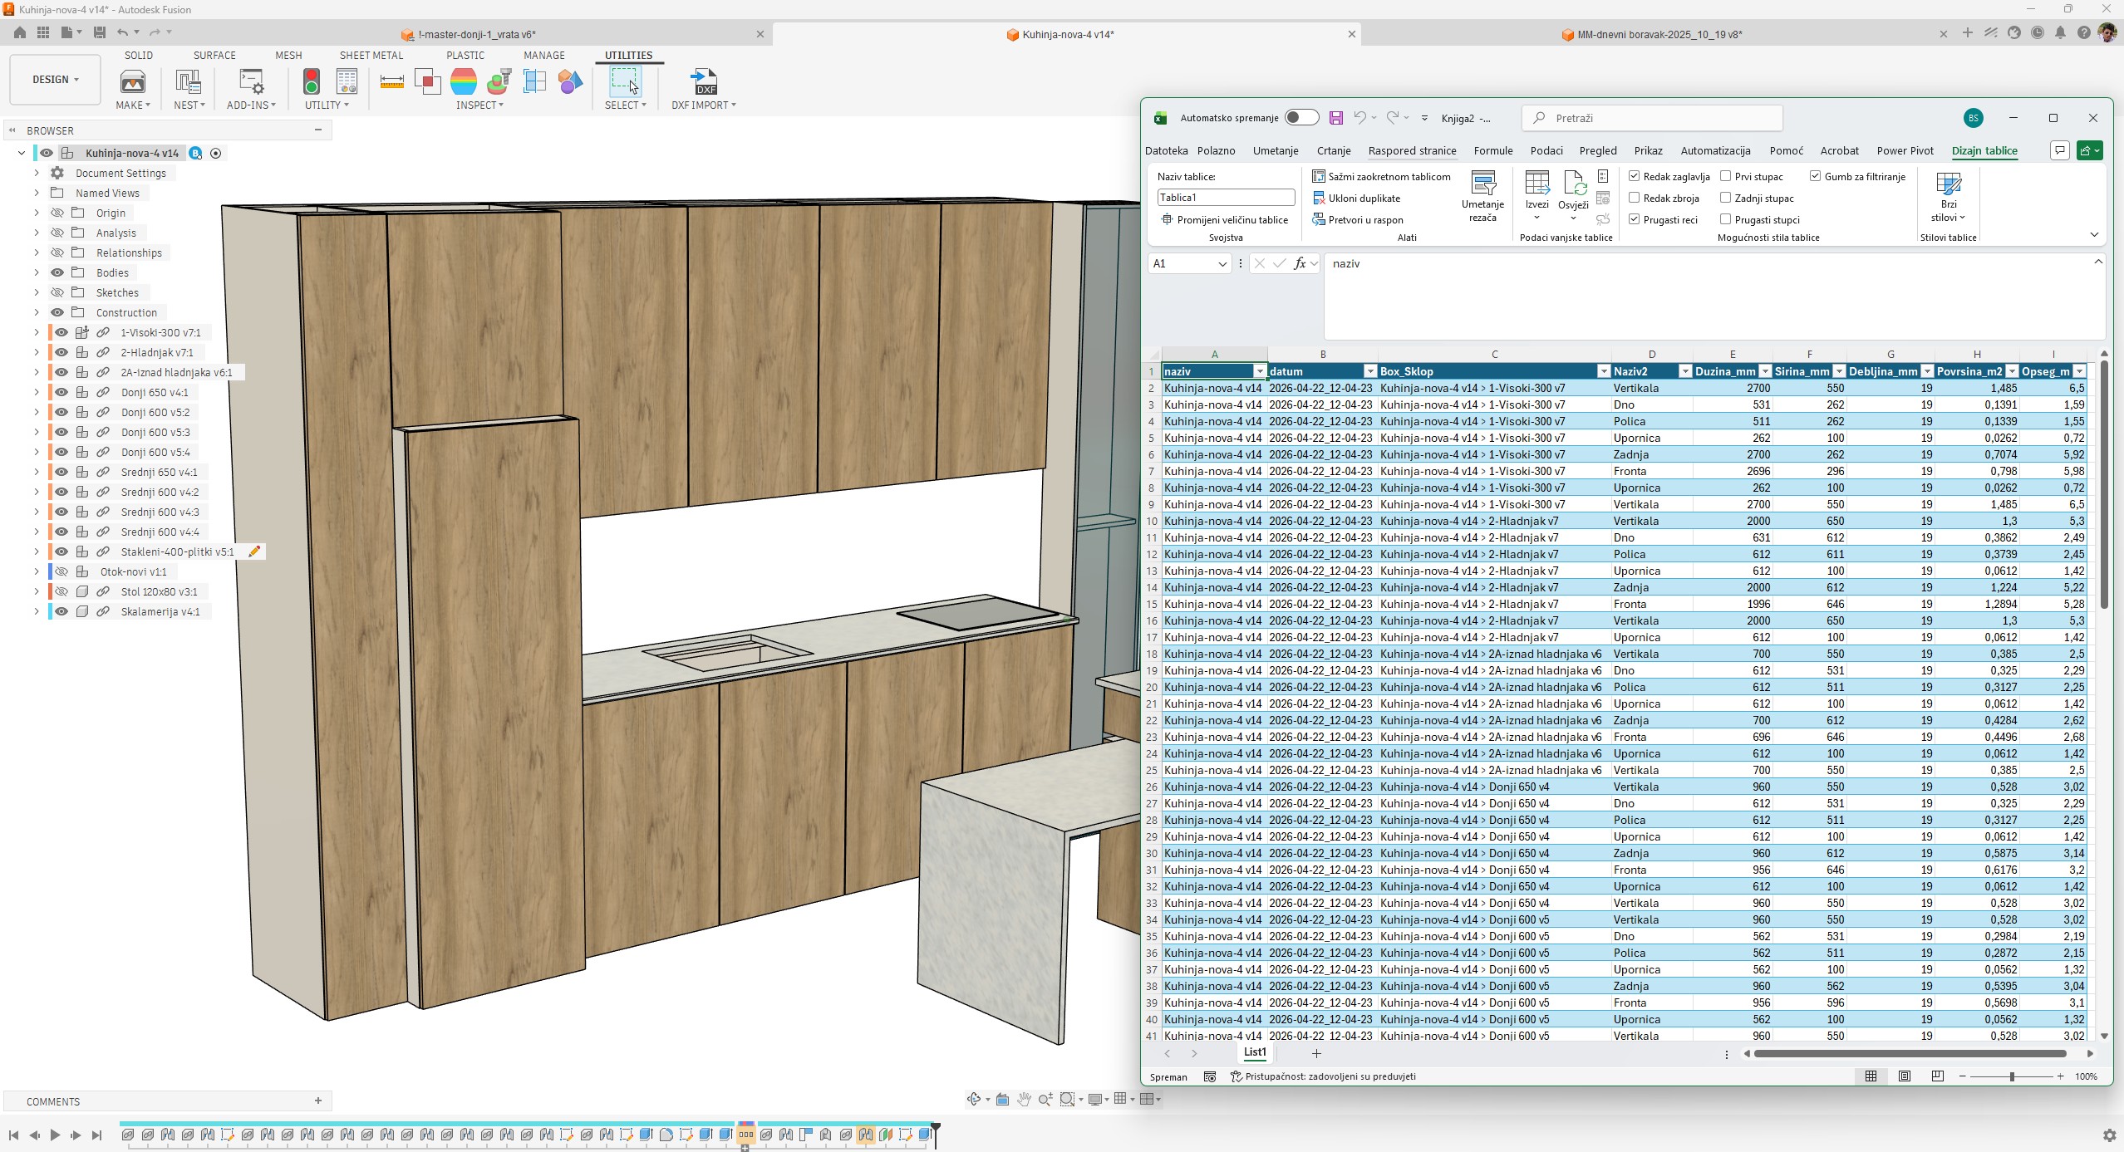Screen dimensions: 2124x1152
Task: Open the Formule ribbon tab
Action: click(1492, 151)
